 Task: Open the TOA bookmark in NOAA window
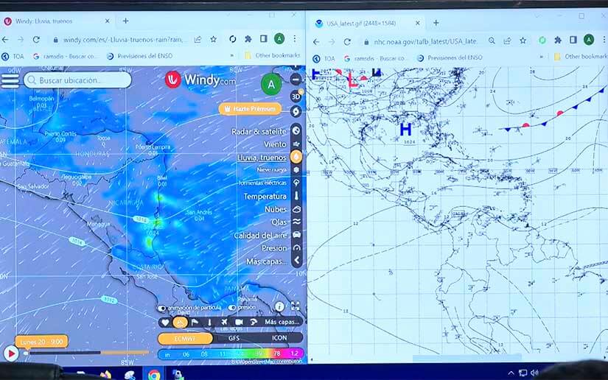pos(324,58)
